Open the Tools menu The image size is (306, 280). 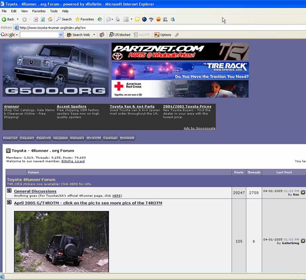[x=54, y=11]
